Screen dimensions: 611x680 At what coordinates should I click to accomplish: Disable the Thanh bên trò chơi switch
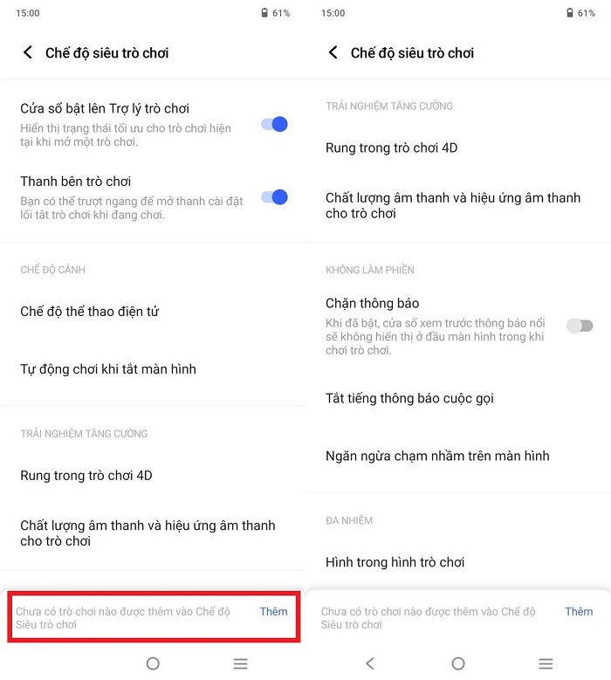tap(274, 197)
